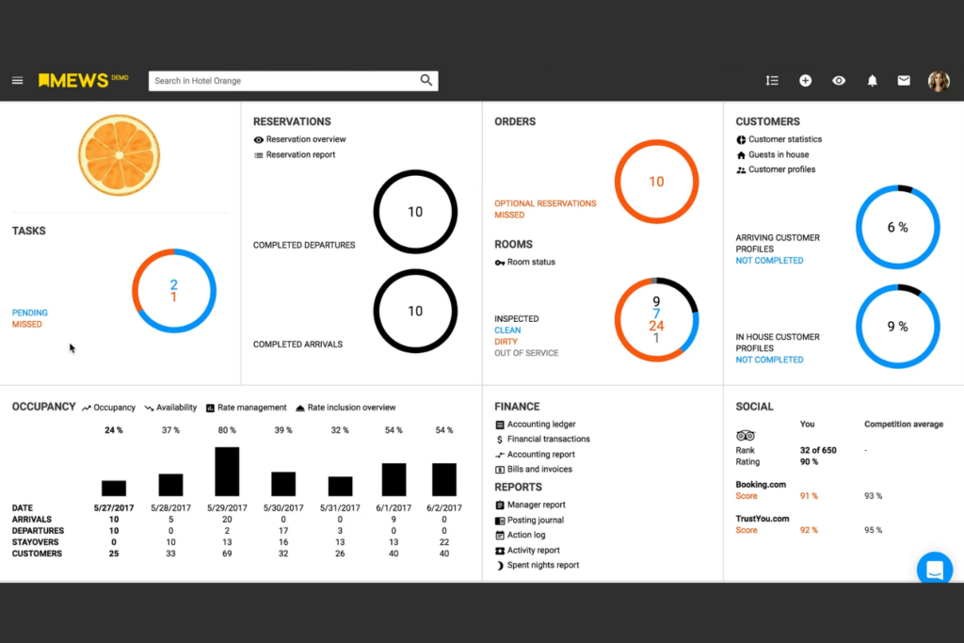Viewport: 964px width, 643px height.
Task: Click the plus create-new icon
Action: tap(806, 81)
